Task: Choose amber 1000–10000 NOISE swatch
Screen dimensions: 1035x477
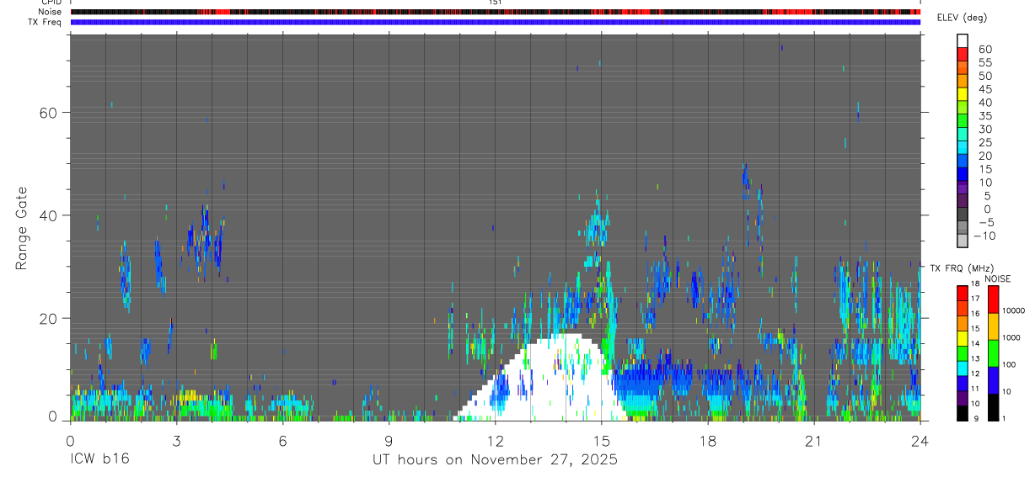Action: 993,326
